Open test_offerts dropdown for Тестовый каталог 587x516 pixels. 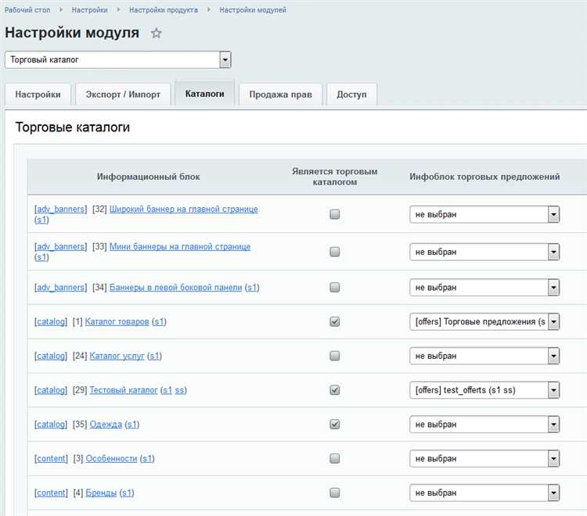[484, 390]
